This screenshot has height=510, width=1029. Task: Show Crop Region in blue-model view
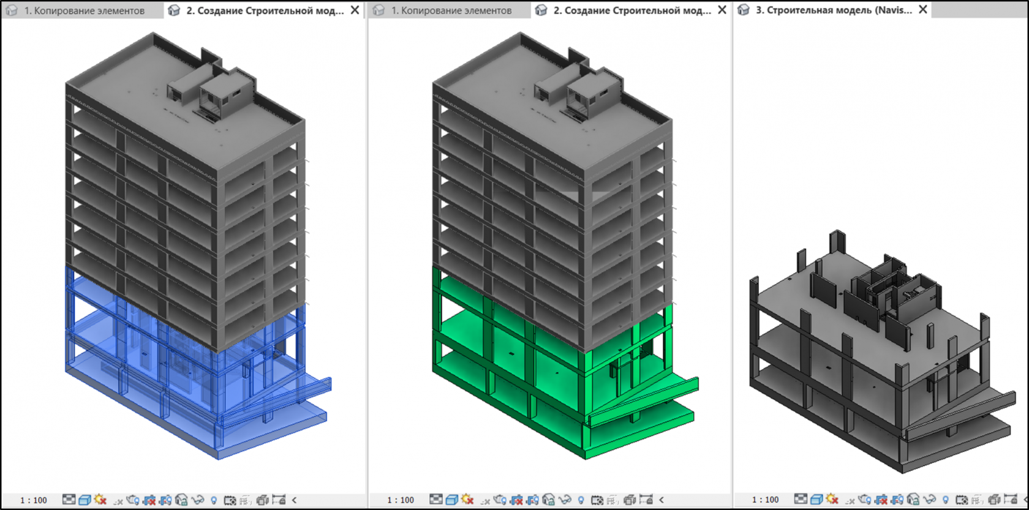pyautogui.click(x=165, y=500)
